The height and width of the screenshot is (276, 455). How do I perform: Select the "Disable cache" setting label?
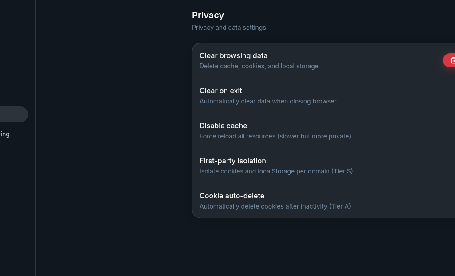(x=223, y=126)
